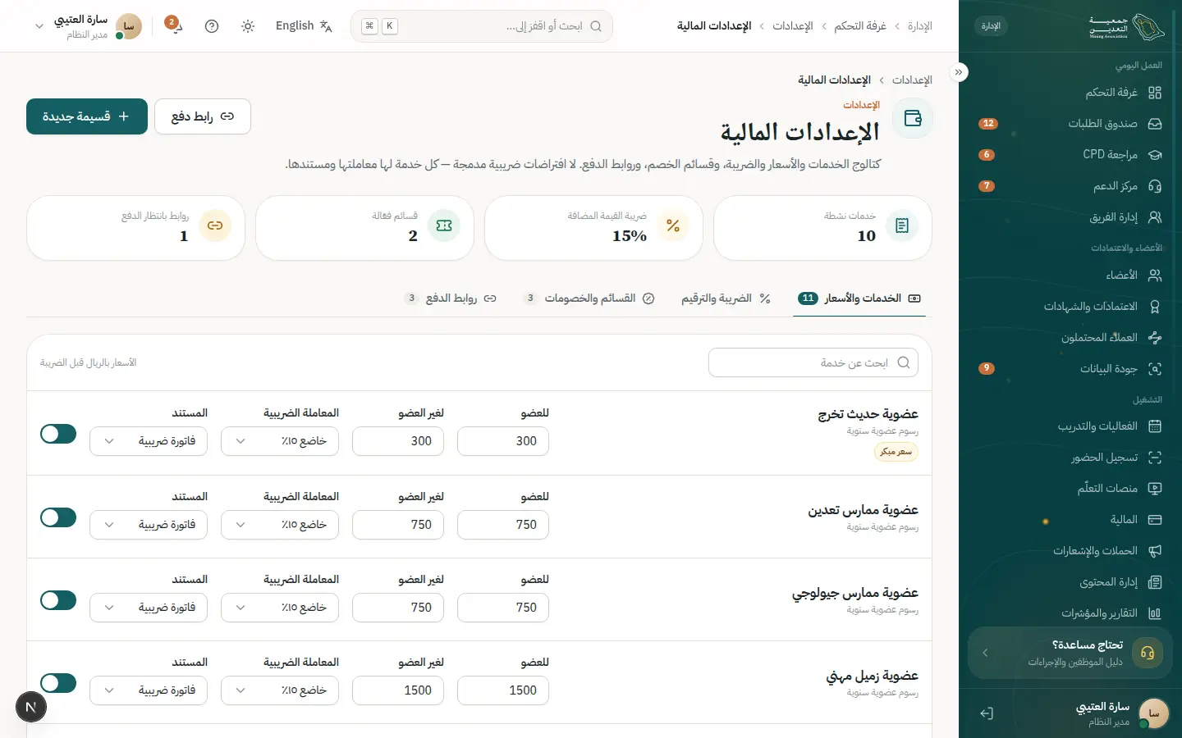Toggle the switch for عضوية زميل مهني

point(58,683)
